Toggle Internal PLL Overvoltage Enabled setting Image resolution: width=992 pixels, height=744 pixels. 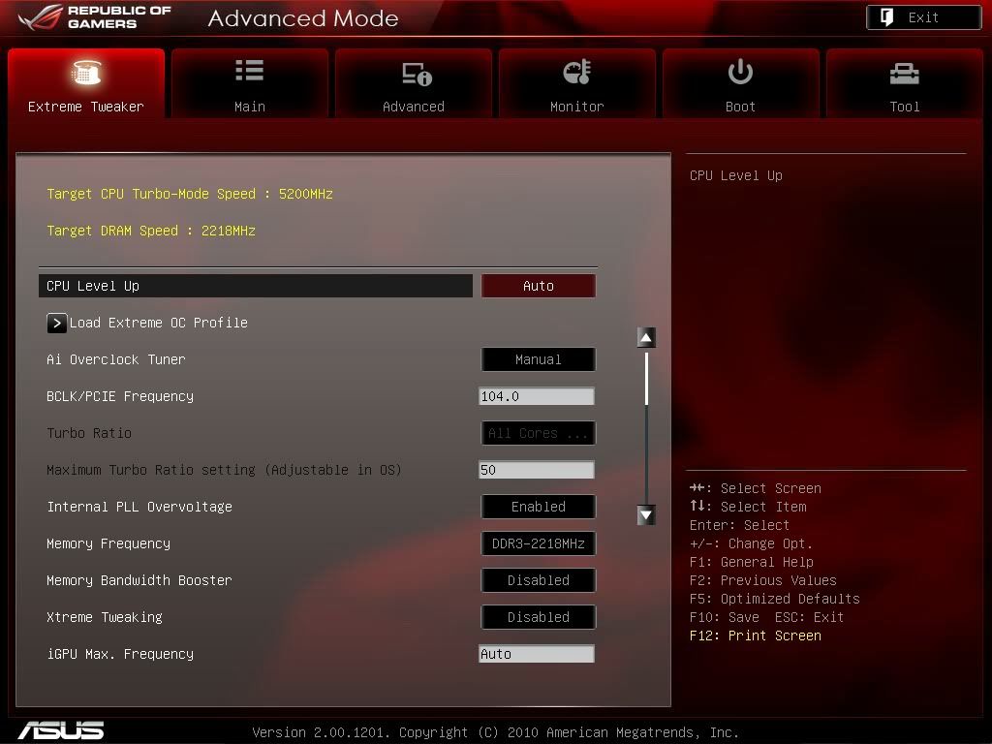click(538, 507)
